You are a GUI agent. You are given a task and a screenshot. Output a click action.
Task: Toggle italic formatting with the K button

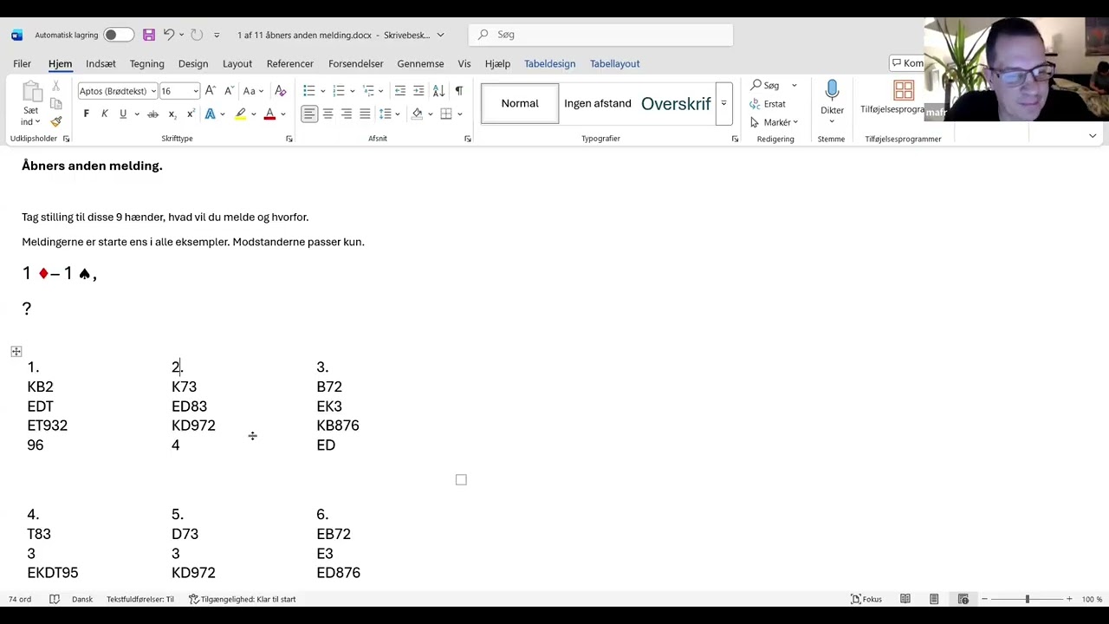[x=105, y=114]
